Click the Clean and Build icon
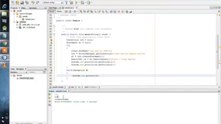Viewport: 221px width, 124px height. [71, 2]
